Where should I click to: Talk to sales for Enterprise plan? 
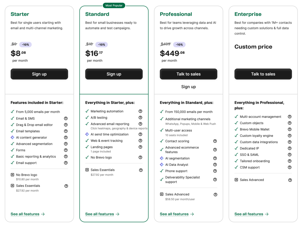point(263,74)
